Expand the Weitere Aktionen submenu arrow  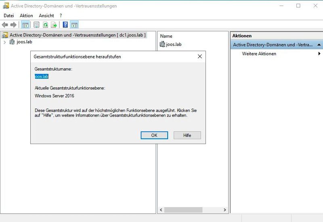click(x=319, y=53)
